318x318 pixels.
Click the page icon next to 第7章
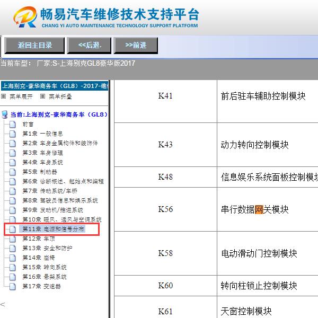point(13,191)
